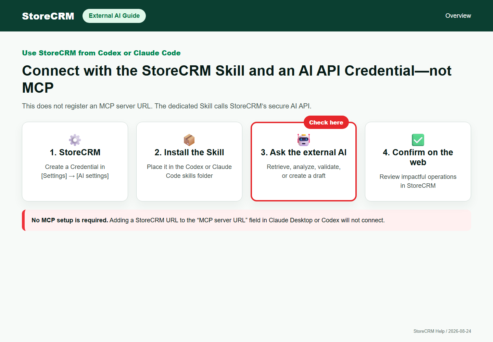
Task: Click the '3. Ask the external AI' title
Action: pos(304,152)
